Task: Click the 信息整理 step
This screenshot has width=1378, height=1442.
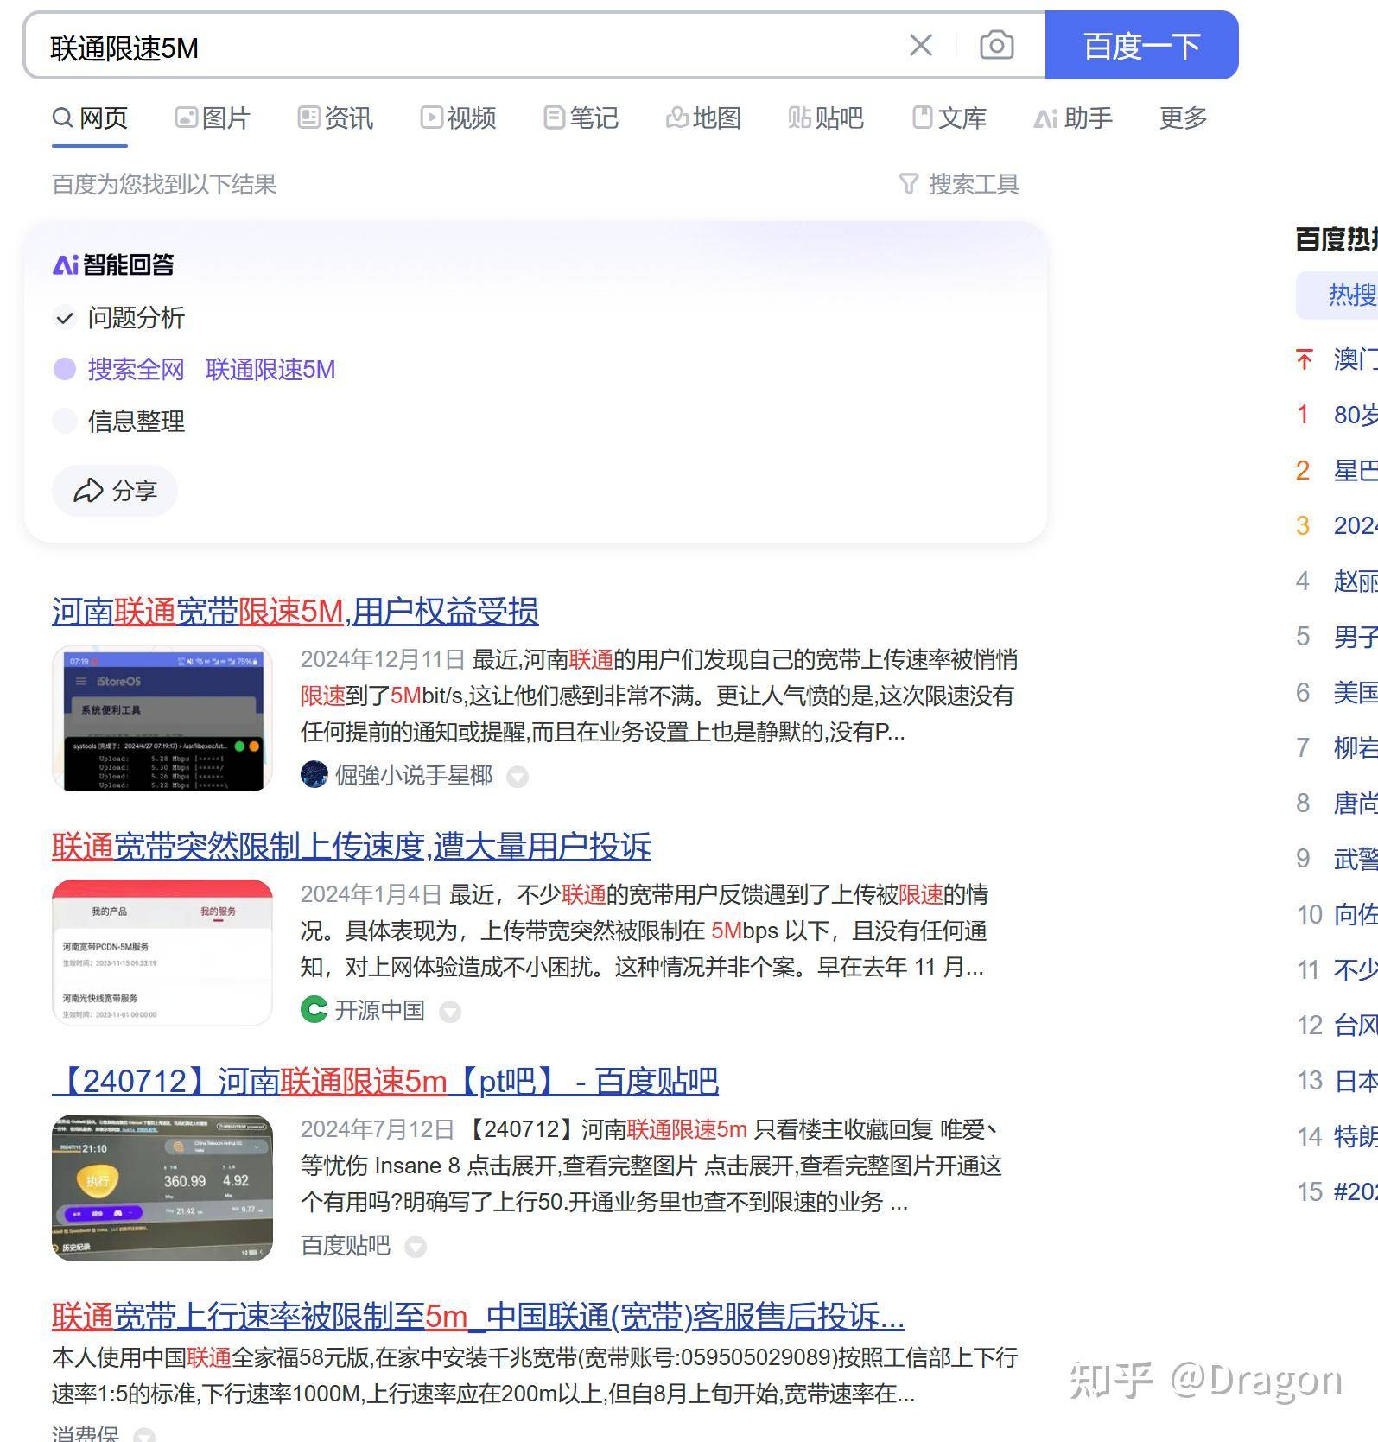Action: click(x=136, y=422)
